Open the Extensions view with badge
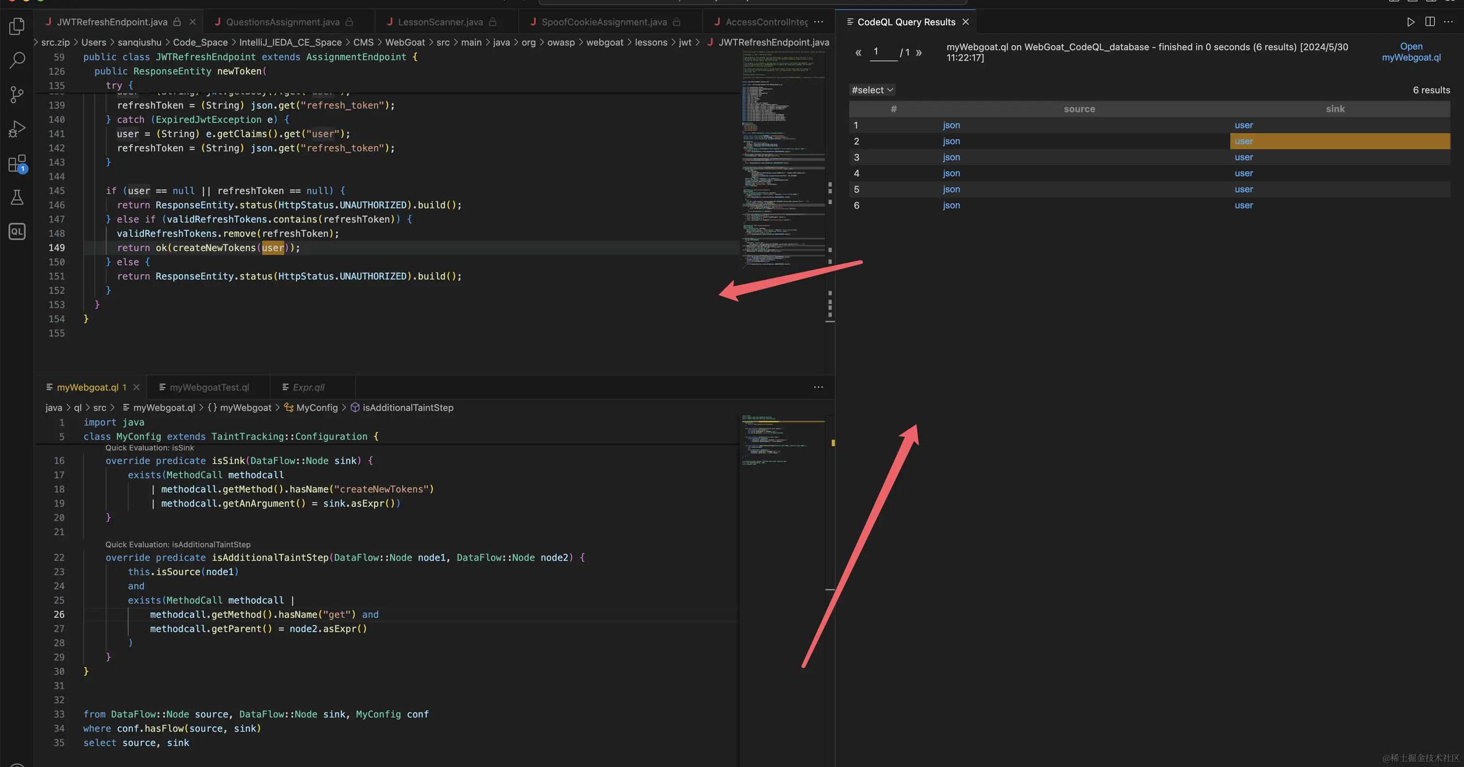Screen dimensions: 1464x767 (17, 164)
